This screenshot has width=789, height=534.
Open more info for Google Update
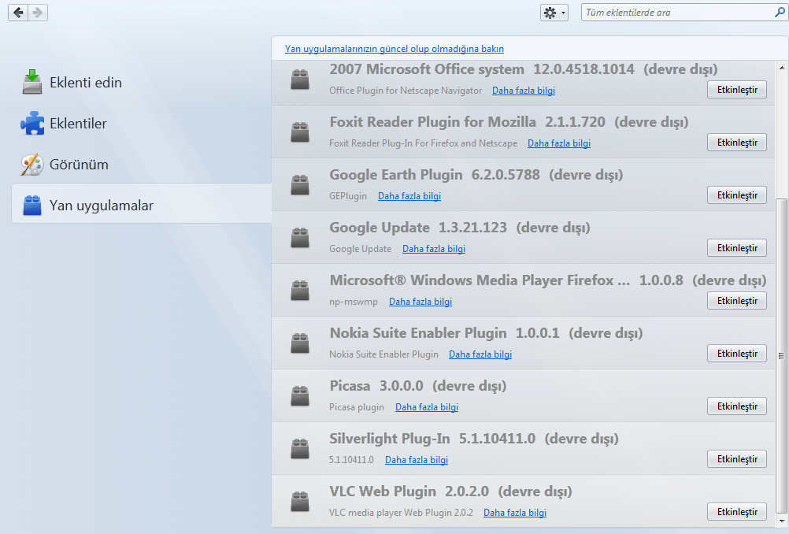point(434,249)
